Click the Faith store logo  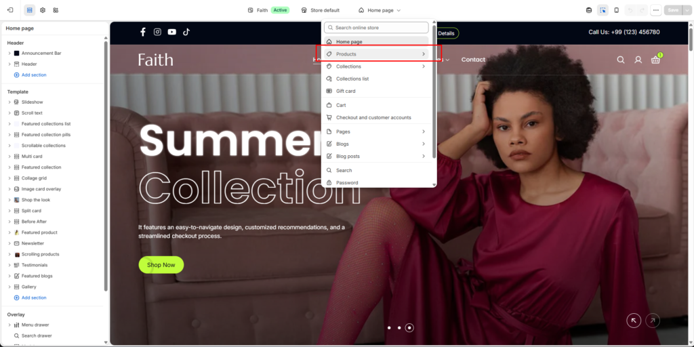(156, 60)
